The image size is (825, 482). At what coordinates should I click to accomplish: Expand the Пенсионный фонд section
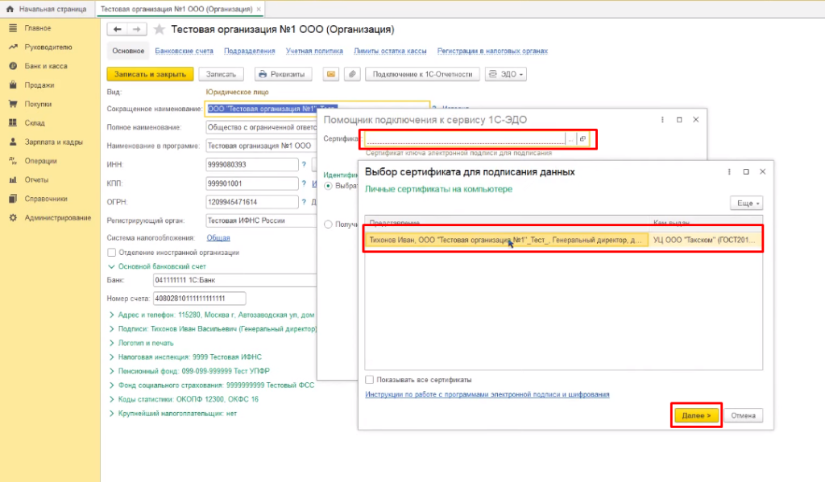pyautogui.click(x=111, y=371)
